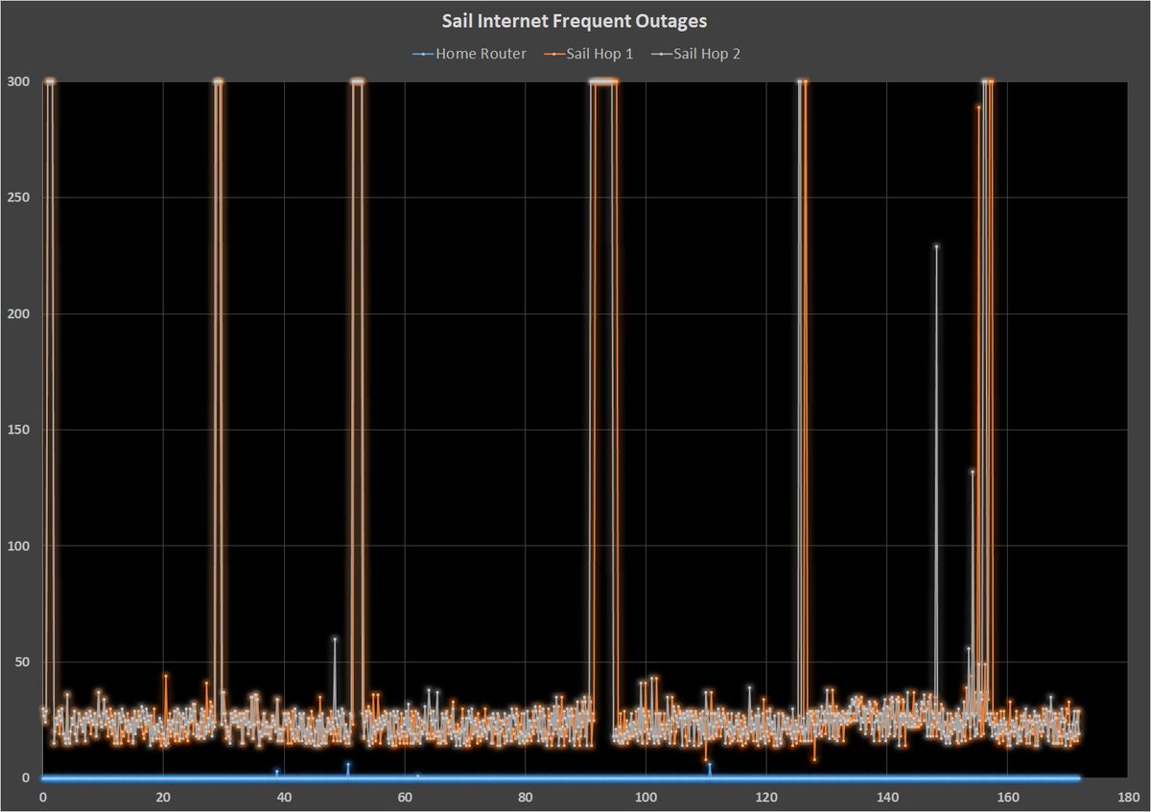1151x812 pixels.
Task: Click the x-axis label 60
Action: pos(405,797)
